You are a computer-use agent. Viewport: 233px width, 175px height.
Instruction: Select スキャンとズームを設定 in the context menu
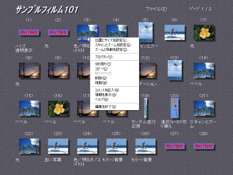click(x=114, y=45)
